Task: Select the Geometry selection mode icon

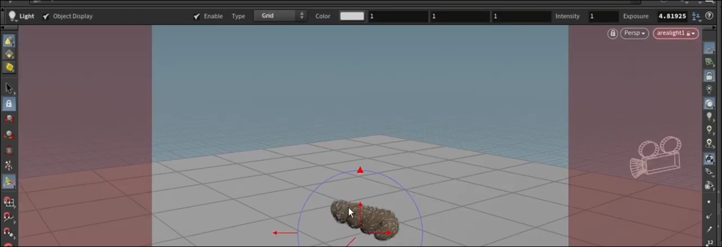Action: 9,54
